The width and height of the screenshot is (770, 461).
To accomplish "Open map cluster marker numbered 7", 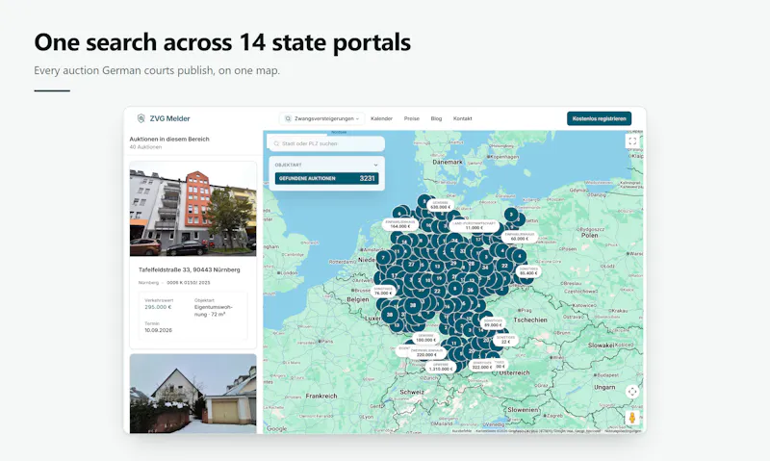I will click(383, 258).
